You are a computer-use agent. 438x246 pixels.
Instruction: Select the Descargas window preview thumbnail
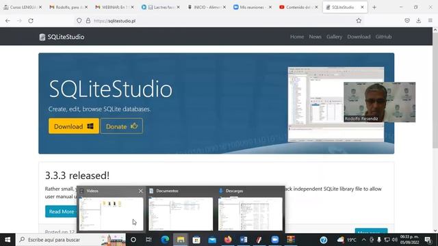[250, 214]
